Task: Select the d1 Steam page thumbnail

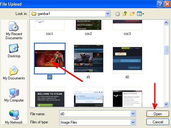Action: point(89,59)
